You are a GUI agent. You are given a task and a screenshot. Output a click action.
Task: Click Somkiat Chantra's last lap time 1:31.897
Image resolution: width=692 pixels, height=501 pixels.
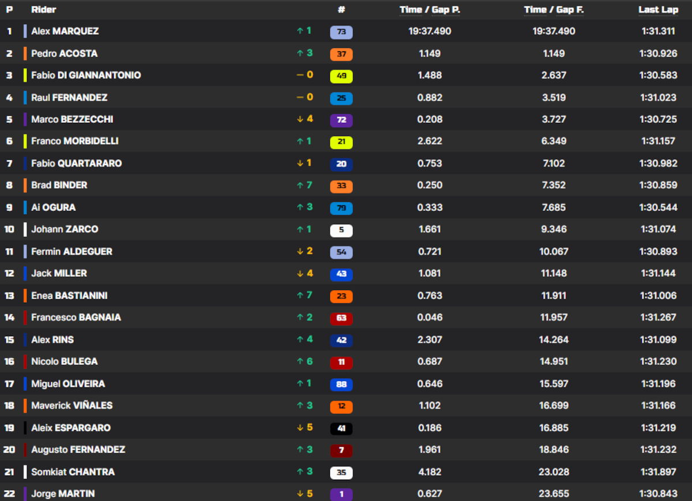point(658,472)
